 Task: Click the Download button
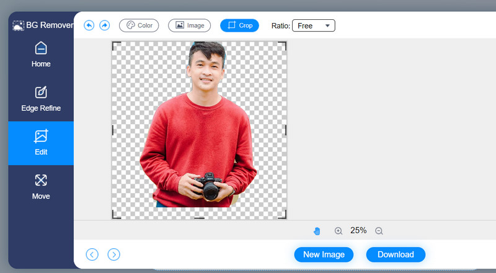(396, 254)
